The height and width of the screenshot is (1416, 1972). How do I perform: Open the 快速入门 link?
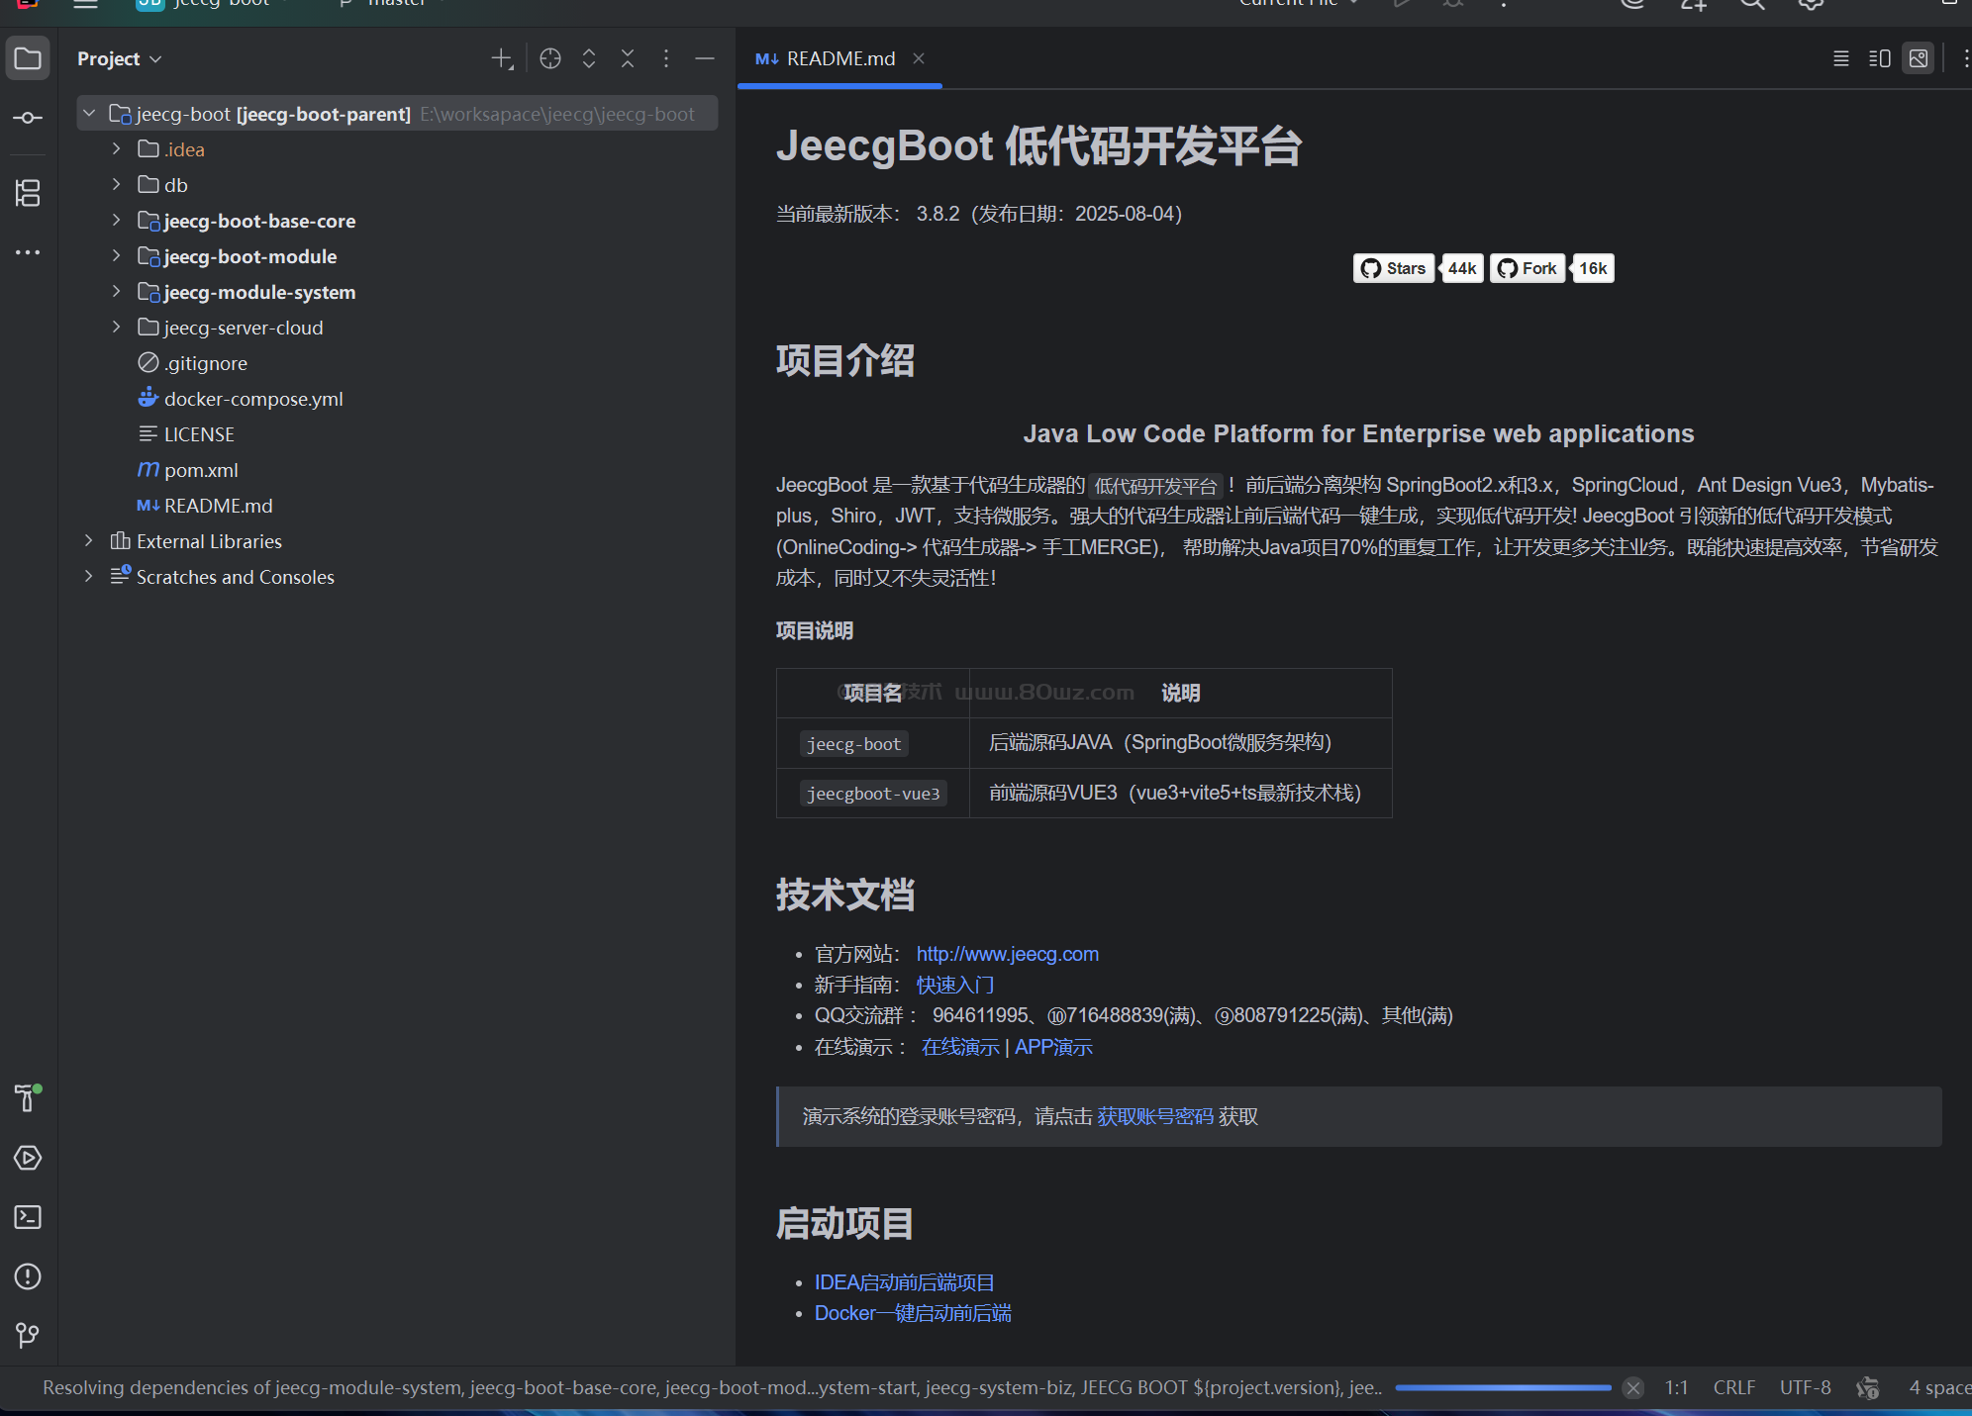[955, 986]
